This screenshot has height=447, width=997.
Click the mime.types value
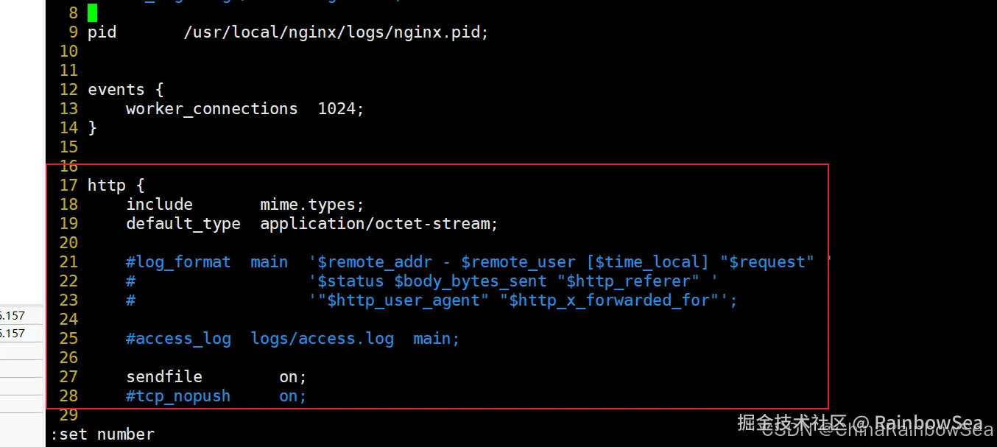312,205
